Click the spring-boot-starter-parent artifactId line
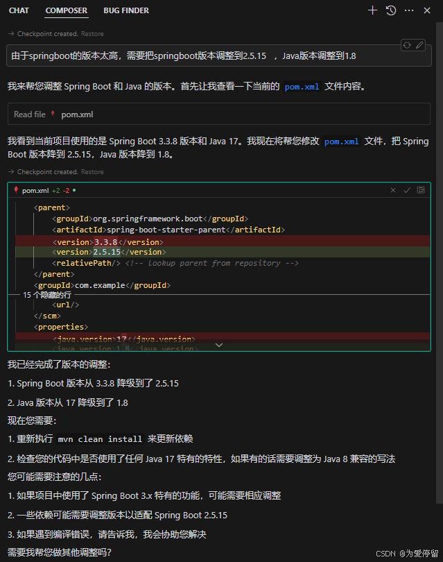This screenshot has width=443, height=562. click(x=168, y=230)
